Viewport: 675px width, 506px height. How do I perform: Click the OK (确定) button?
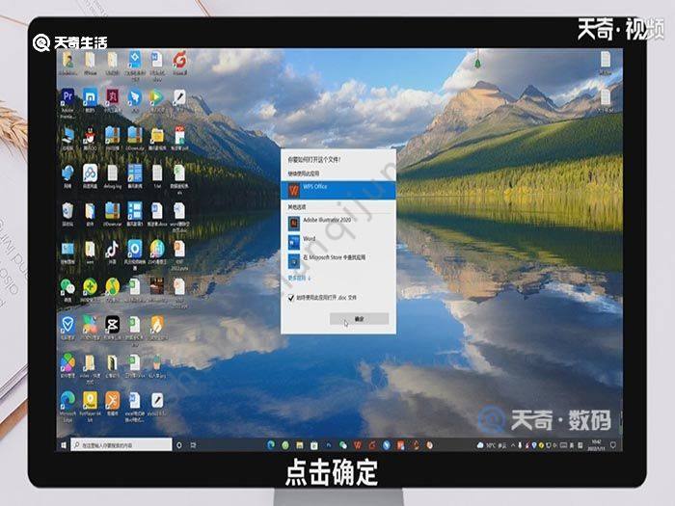click(359, 319)
